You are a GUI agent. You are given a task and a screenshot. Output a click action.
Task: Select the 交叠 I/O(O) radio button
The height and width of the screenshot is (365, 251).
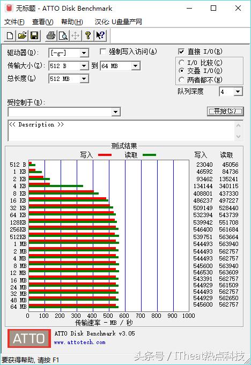[x=182, y=71]
